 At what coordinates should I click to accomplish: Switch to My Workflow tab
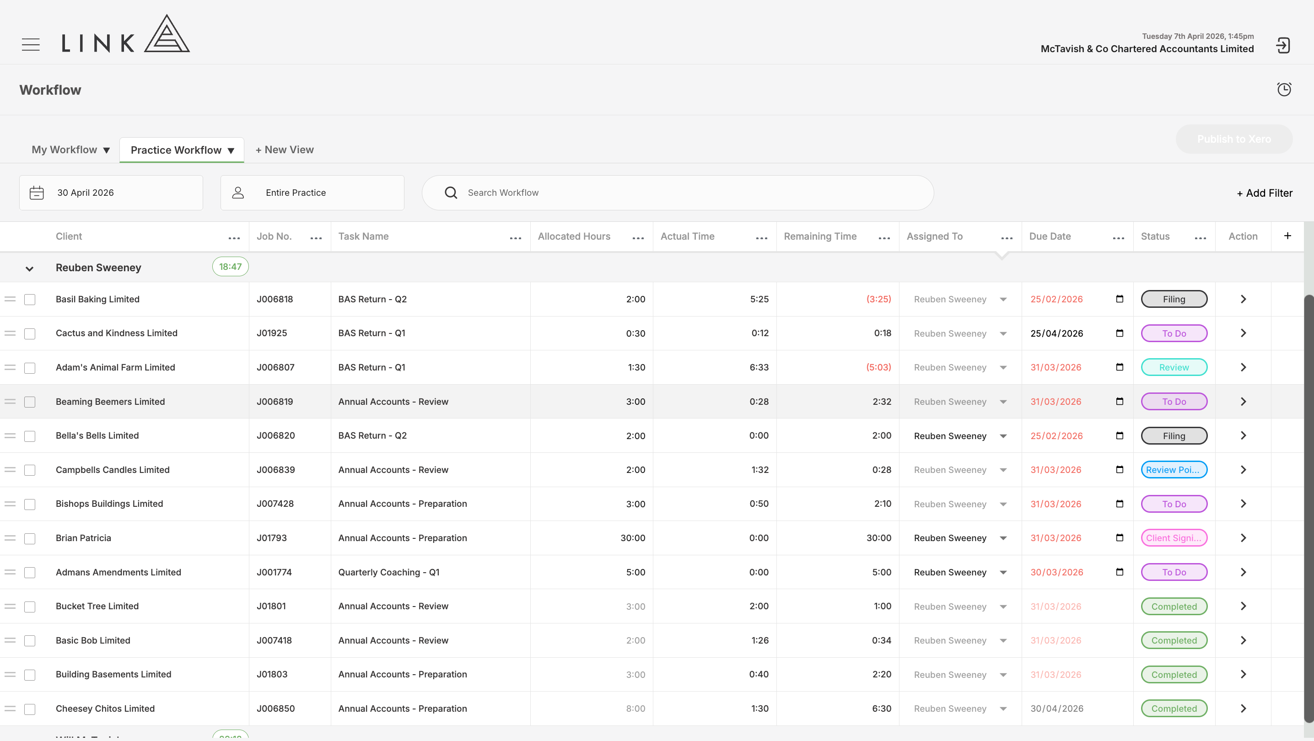coord(70,150)
